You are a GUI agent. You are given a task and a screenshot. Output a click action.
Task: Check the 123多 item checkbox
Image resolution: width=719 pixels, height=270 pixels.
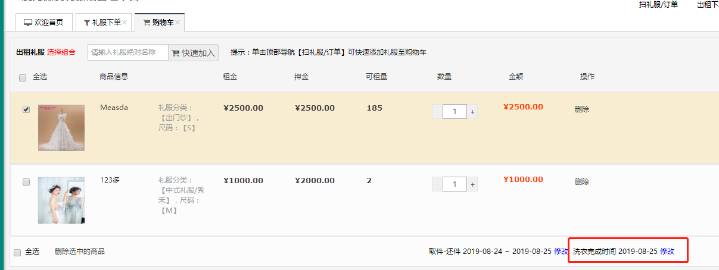tap(26, 182)
